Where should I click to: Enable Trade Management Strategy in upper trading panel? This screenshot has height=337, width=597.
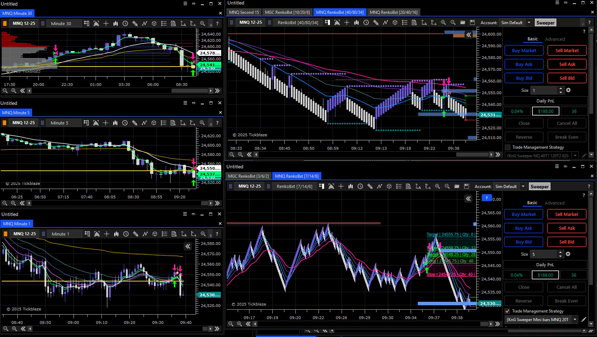tap(508, 147)
